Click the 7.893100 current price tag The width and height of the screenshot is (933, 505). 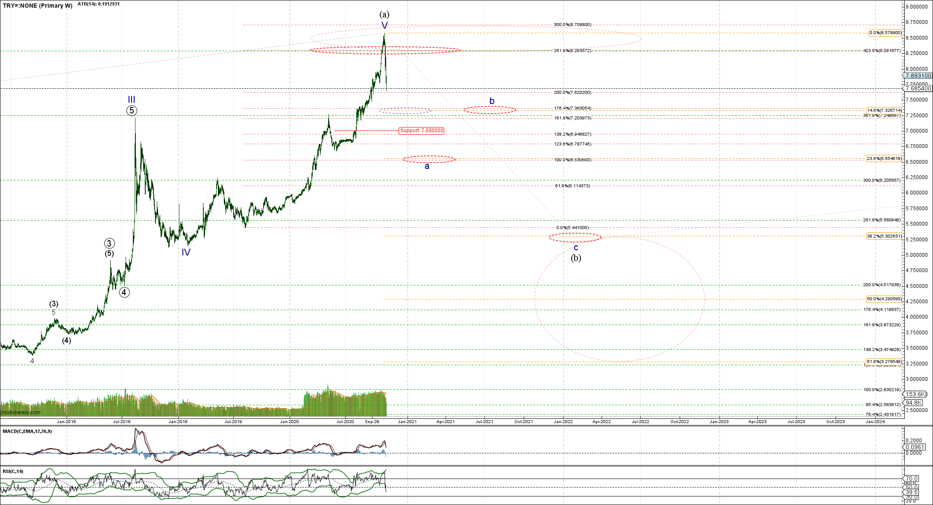(918, 75)
